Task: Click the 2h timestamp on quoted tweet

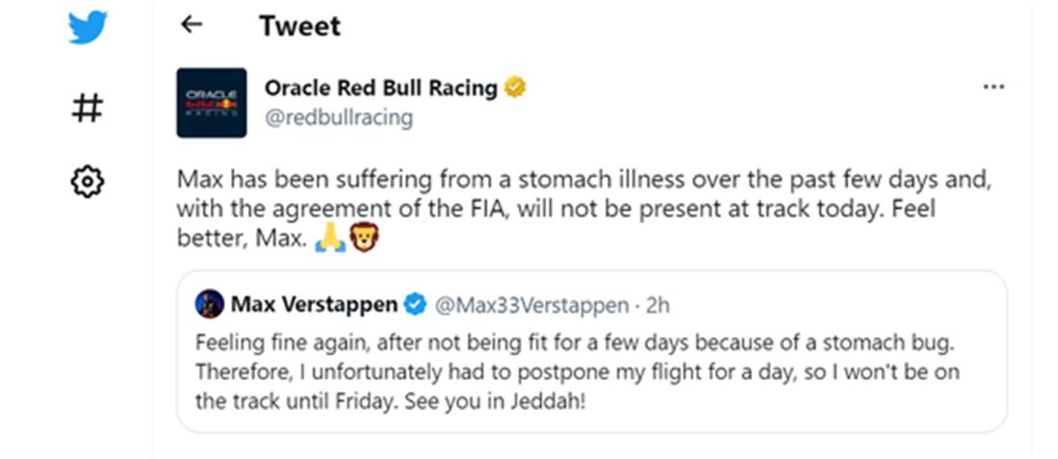Action: [x=658, y=305]
